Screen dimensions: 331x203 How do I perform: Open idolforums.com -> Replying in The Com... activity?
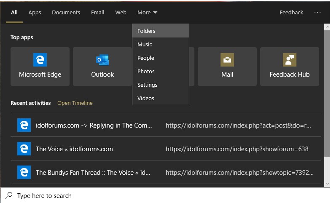[x=166, y=125]
